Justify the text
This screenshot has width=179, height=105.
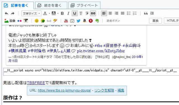[x=123, y=13]
